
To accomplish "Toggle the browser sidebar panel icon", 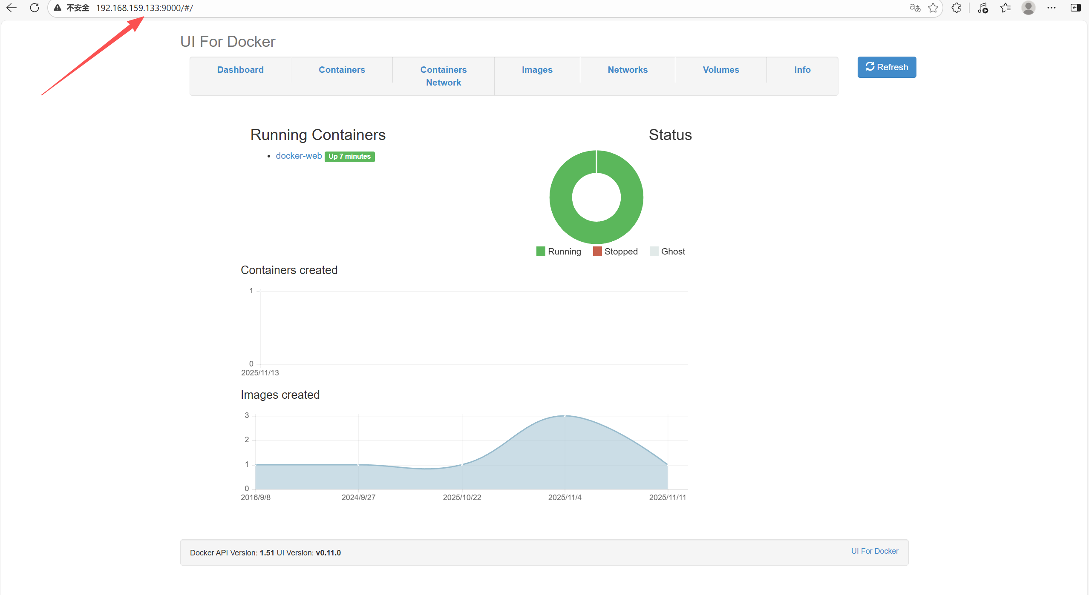I will tap(1075, 8).
